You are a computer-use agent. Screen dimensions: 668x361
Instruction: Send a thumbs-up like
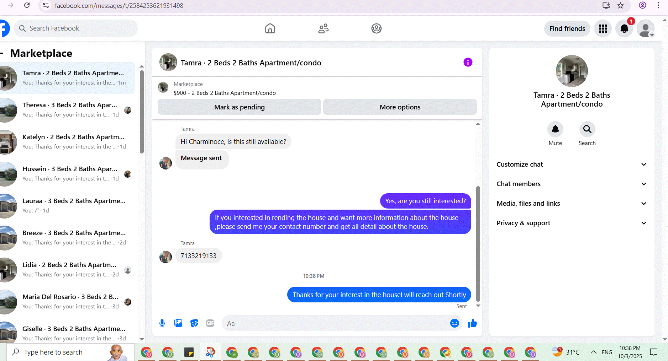coord(472,323)
